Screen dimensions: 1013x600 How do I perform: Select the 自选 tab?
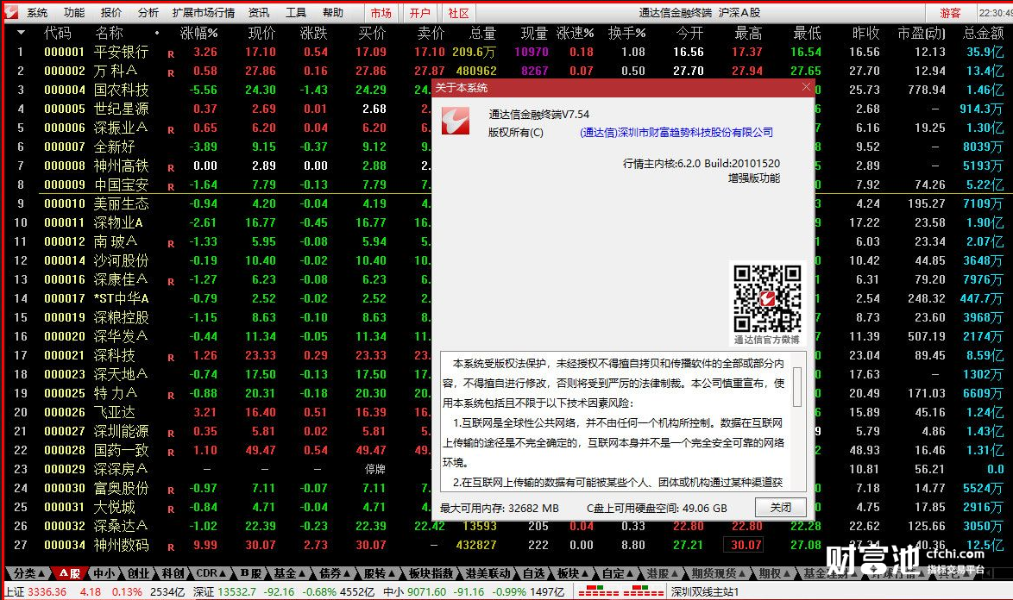[533, 573]
